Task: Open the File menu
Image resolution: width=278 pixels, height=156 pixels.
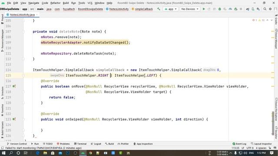Action: (9, 3)
